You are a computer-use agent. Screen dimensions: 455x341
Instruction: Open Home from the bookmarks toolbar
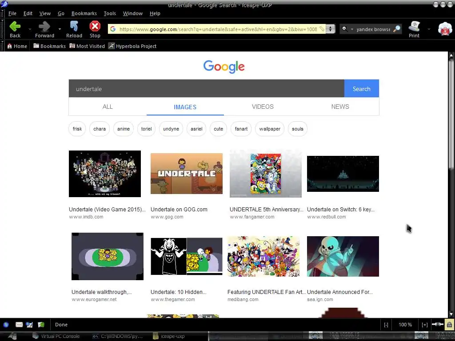click(17, 46)
